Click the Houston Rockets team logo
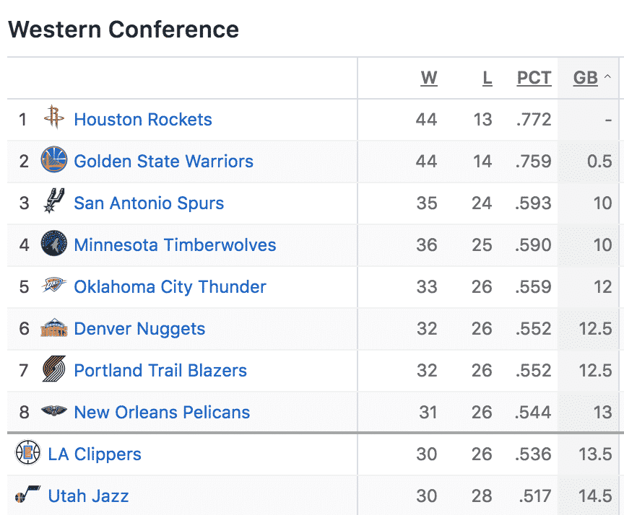This screenshot has height=515, width=624. point(53,117)
